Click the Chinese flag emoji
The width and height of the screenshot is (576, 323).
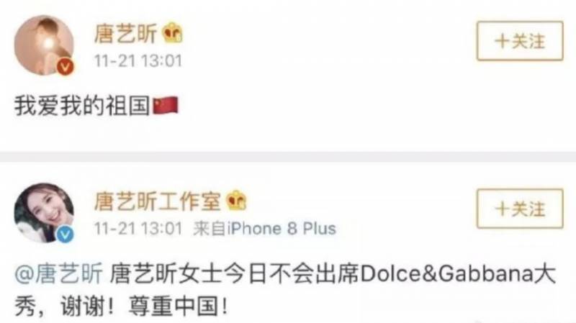(166, 106)
